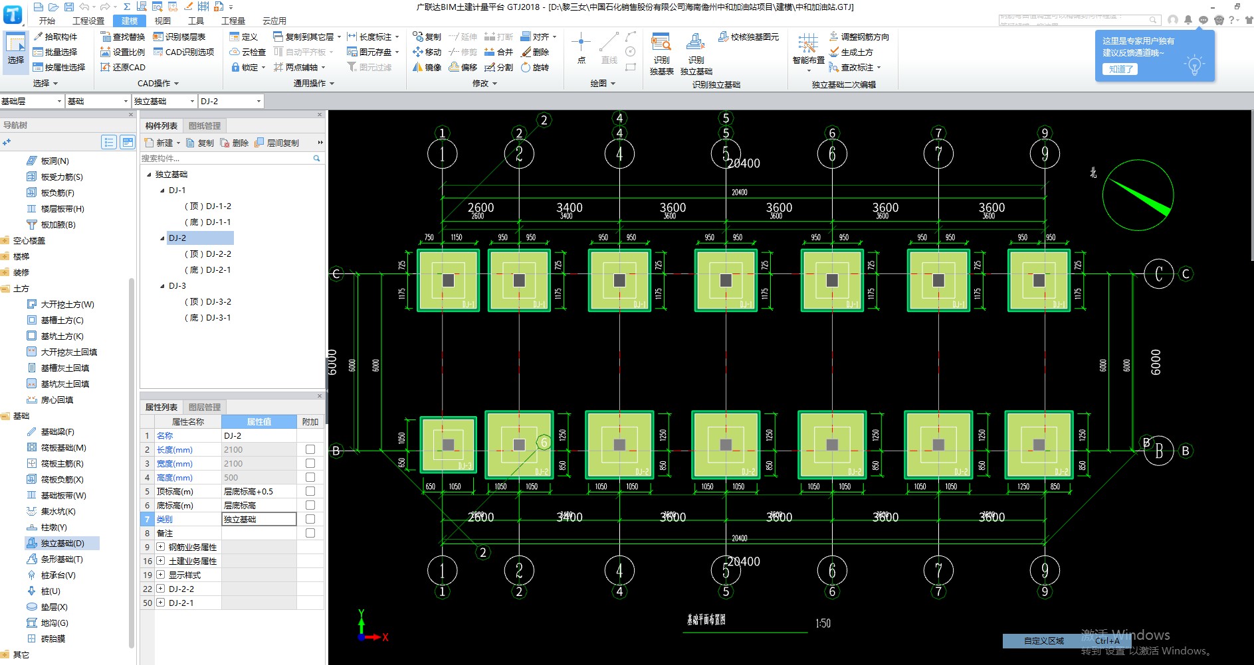Click the 知道了 button in tip popup
The image size is (1254, 665).
click(x=1120, y=69)
